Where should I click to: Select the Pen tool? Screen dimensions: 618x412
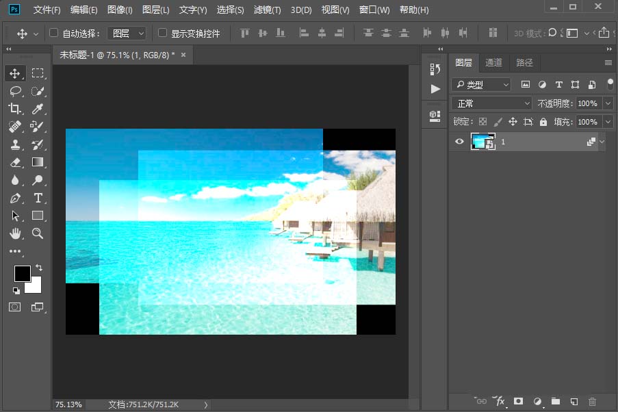(x=15, y=198)
